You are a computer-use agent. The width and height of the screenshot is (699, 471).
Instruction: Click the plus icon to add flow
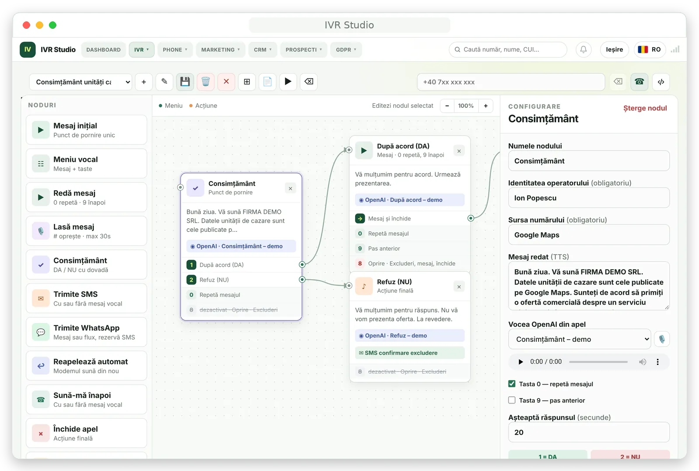tap(144, 82)
